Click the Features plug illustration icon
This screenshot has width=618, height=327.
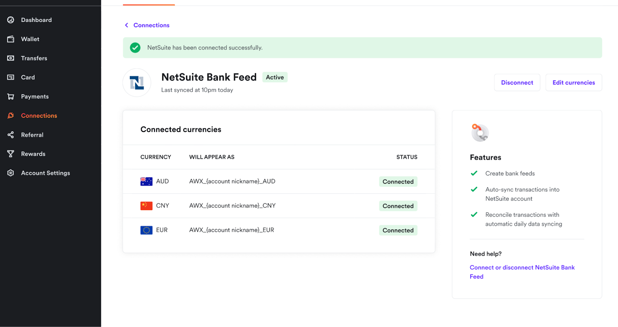tap(480, 133)
